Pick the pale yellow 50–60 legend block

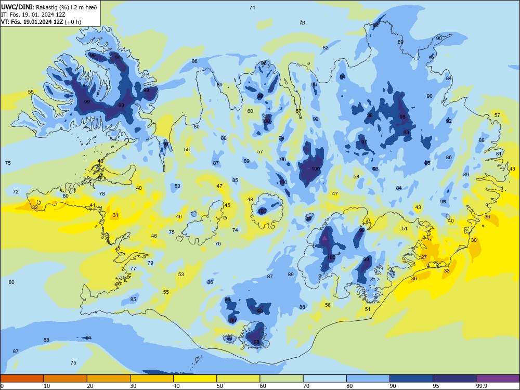coord(238,379)
